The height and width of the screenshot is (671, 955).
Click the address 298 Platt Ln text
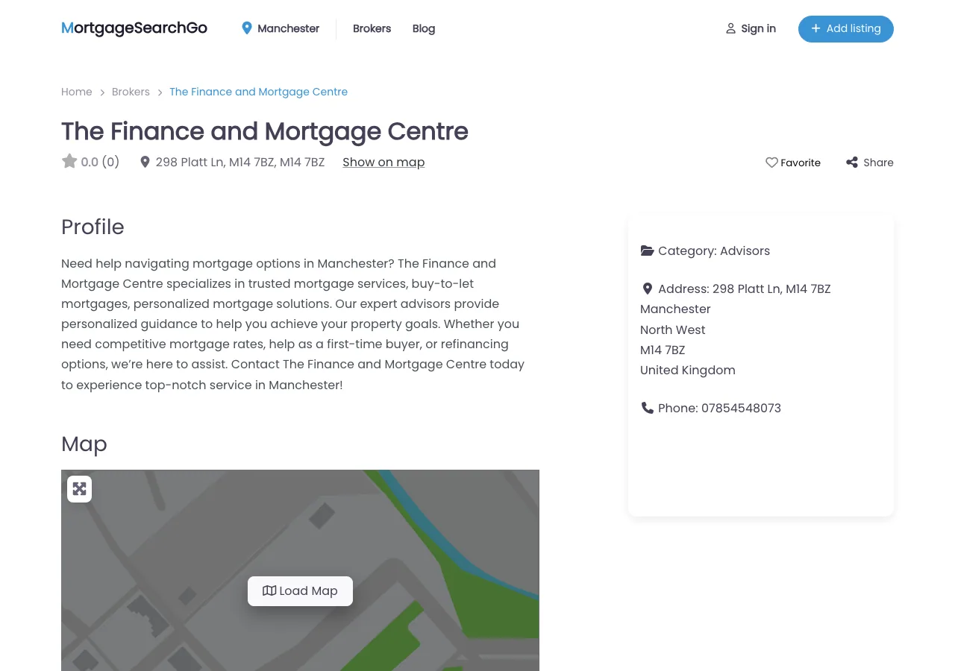click(239, 162)
